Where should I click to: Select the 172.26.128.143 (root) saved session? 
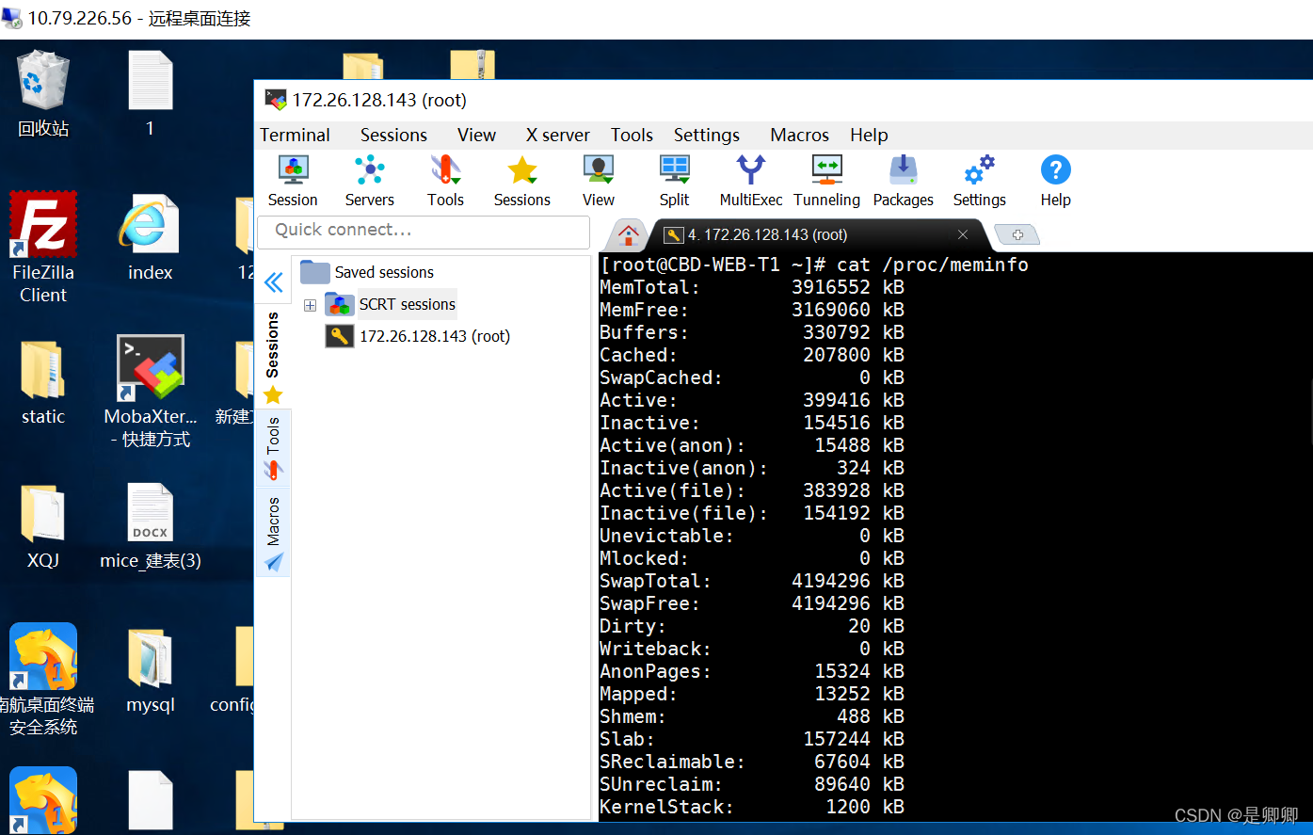point(418,336)
